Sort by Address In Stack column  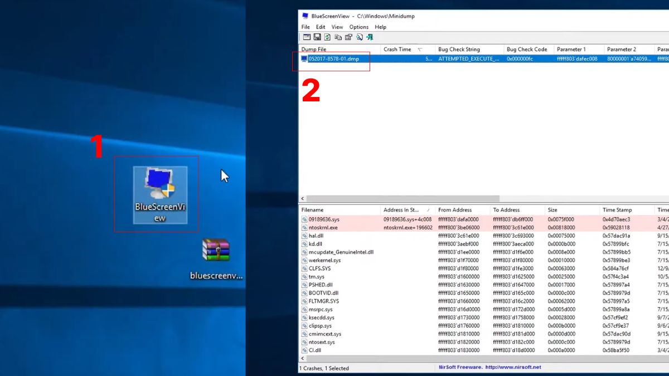click(408, 210)
